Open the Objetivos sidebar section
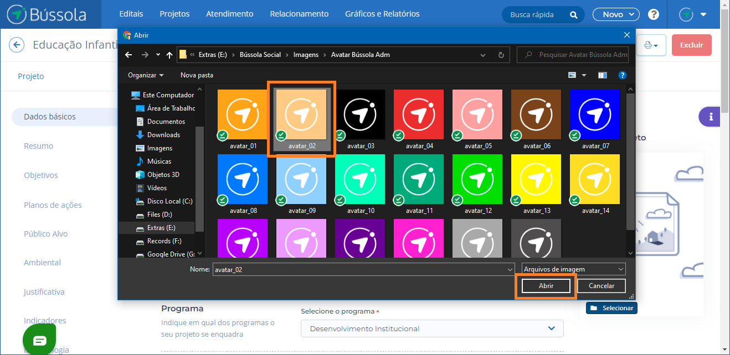Screen dimensions: 730x355 (41, 175)
